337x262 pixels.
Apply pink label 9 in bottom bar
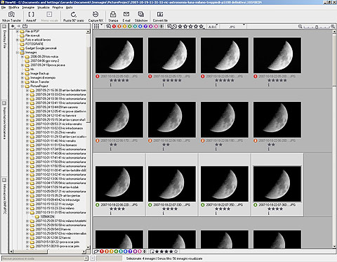pos(140,251)
